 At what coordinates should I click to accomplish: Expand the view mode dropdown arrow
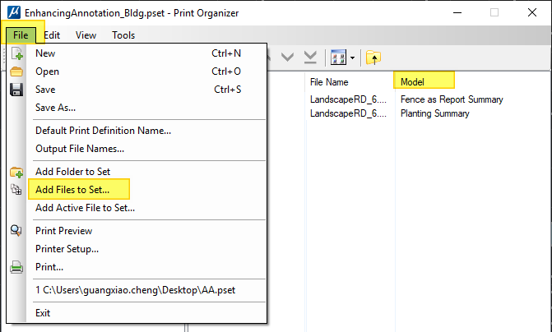[x=352, y=58]
